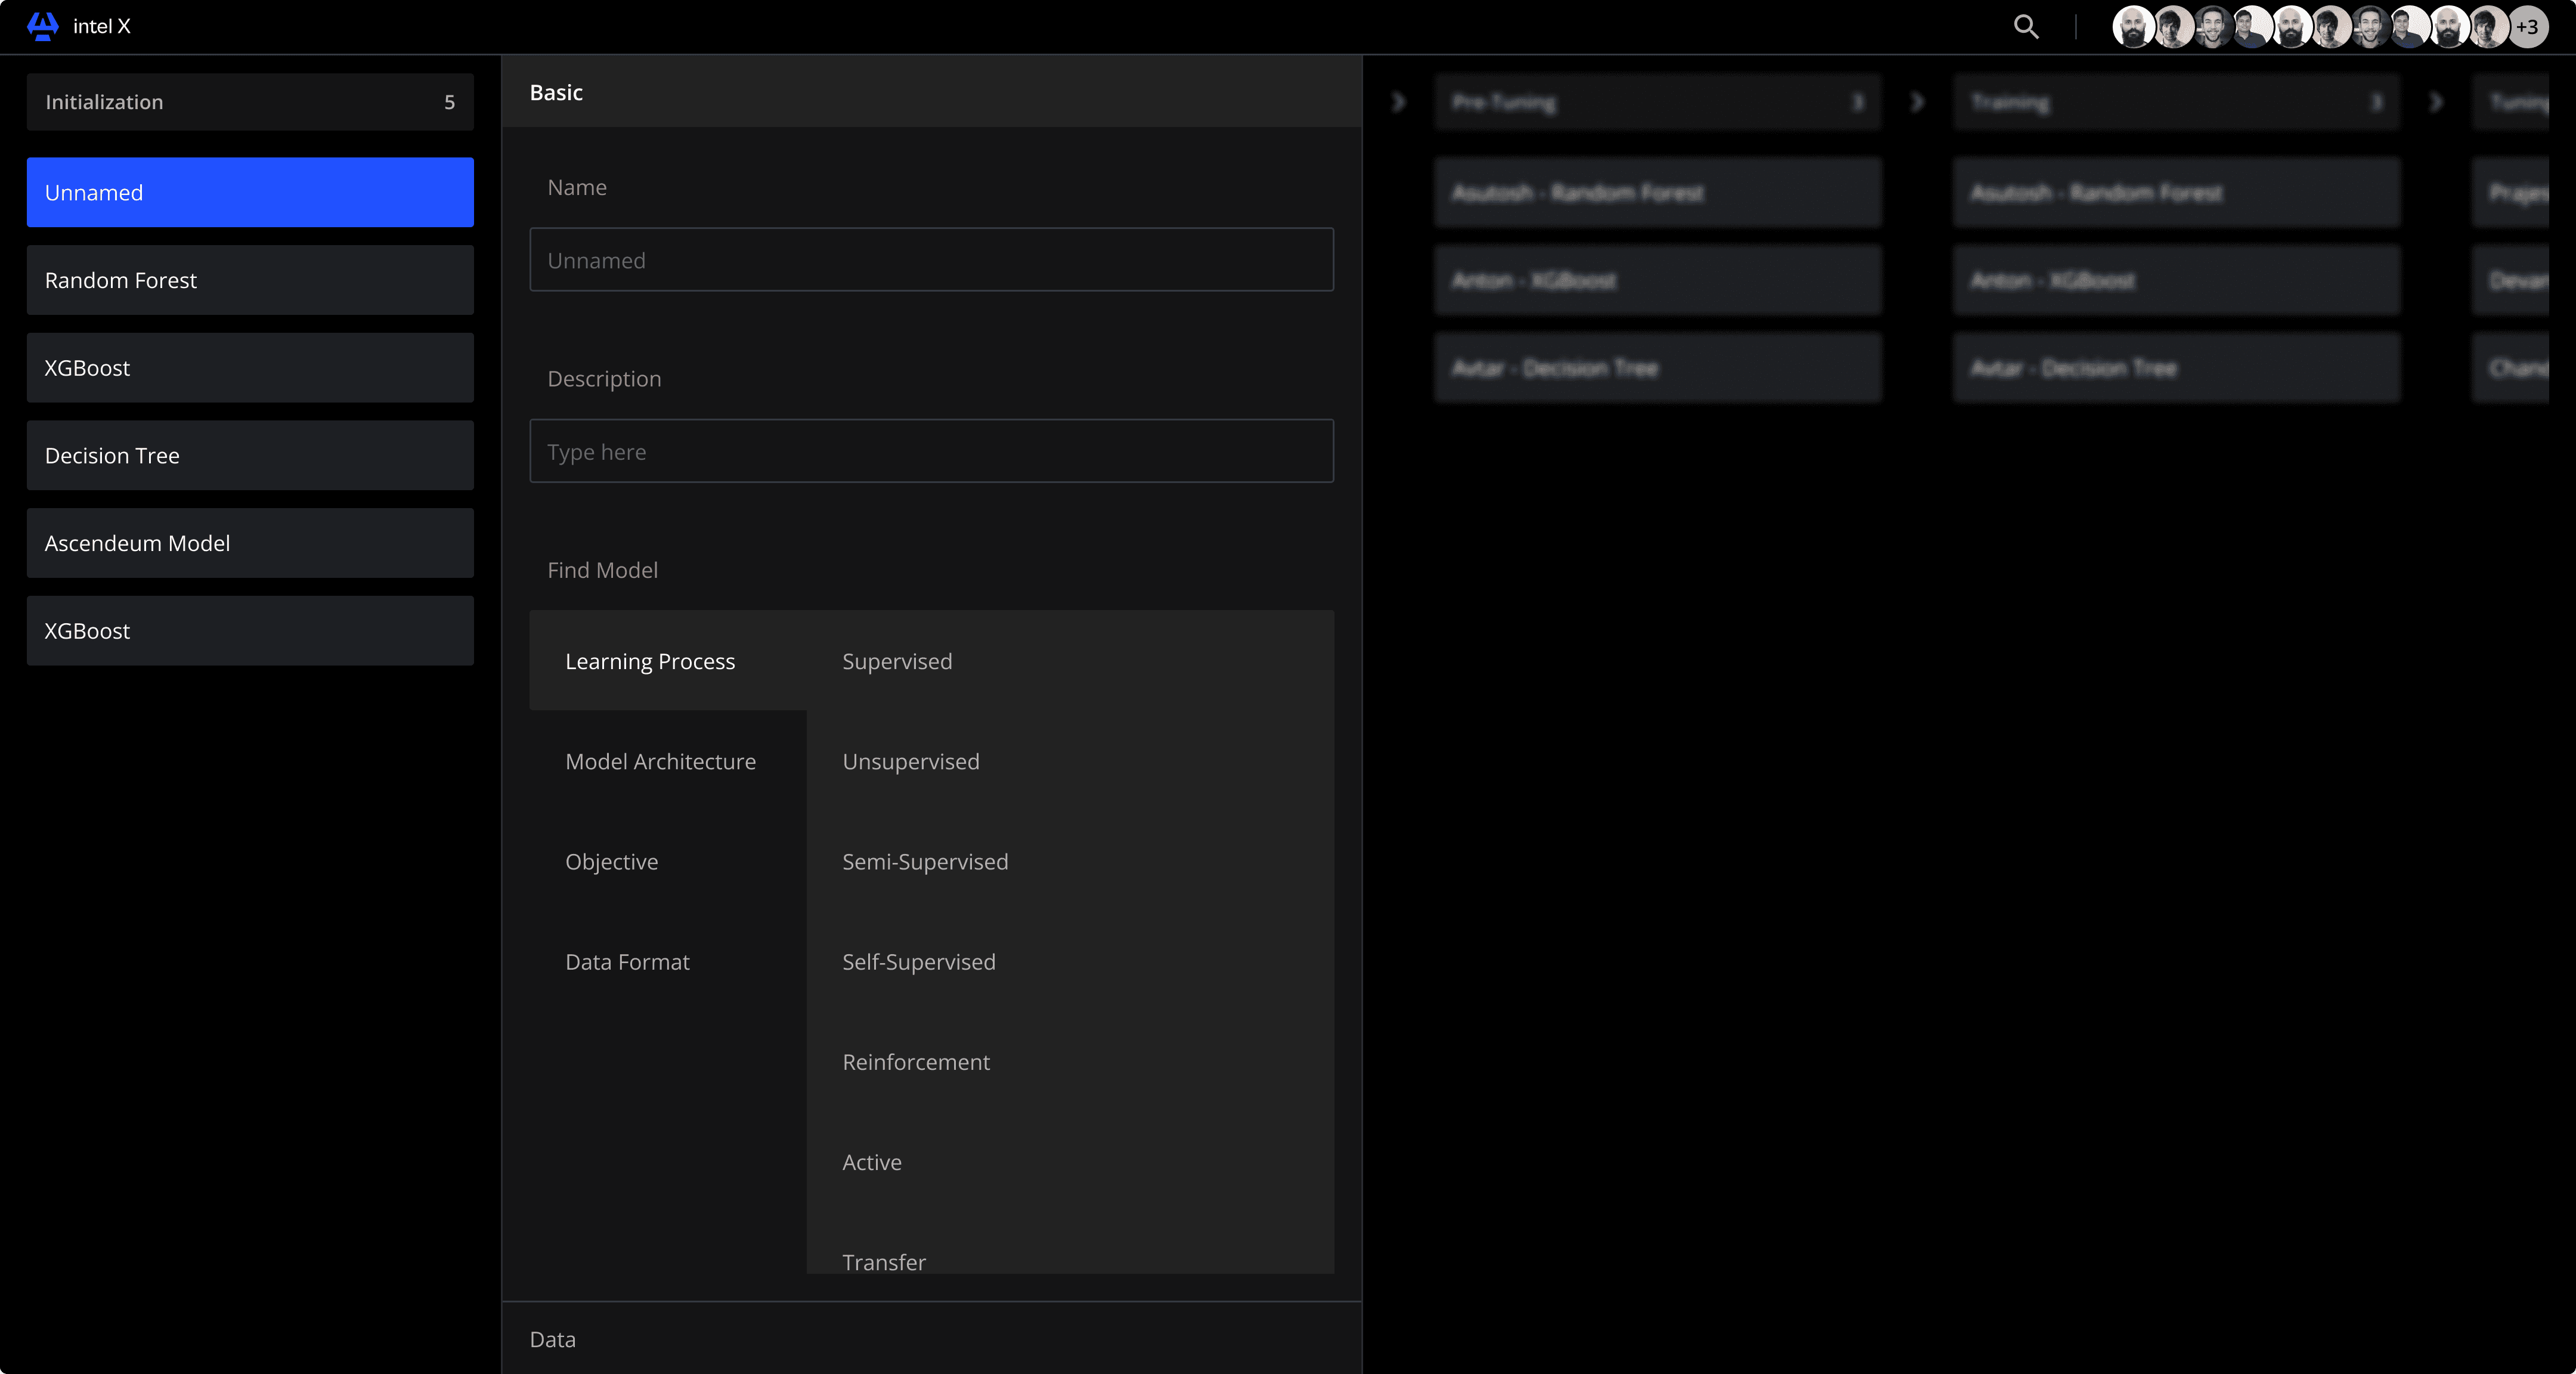This screenshot has width=2576, height=1374.
Task: Open the Data Format filter category
Action: click(x=627, y=961)
